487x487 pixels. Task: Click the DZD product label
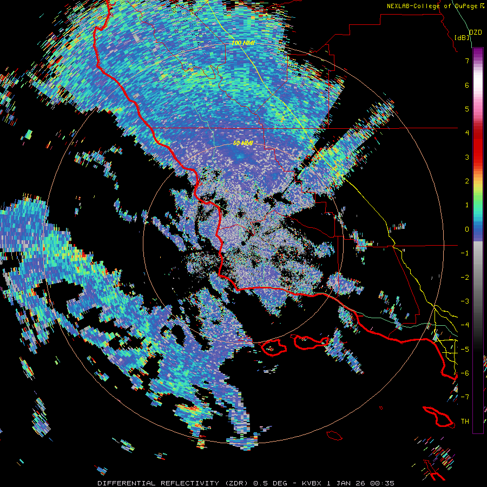click(476, 32)
